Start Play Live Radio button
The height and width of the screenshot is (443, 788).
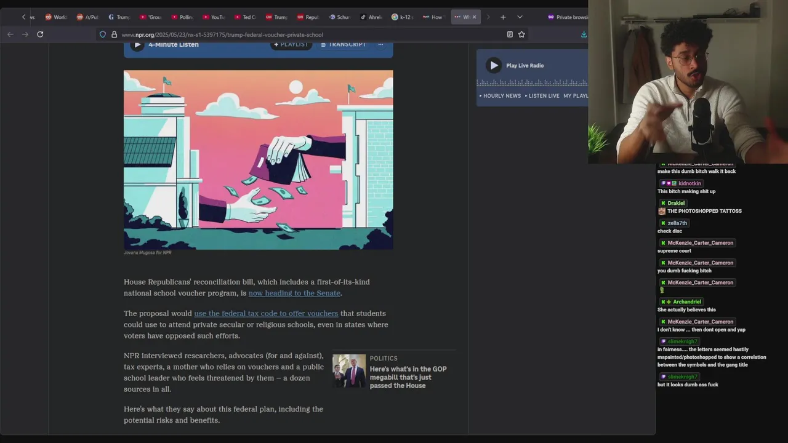tap(494, 65)
